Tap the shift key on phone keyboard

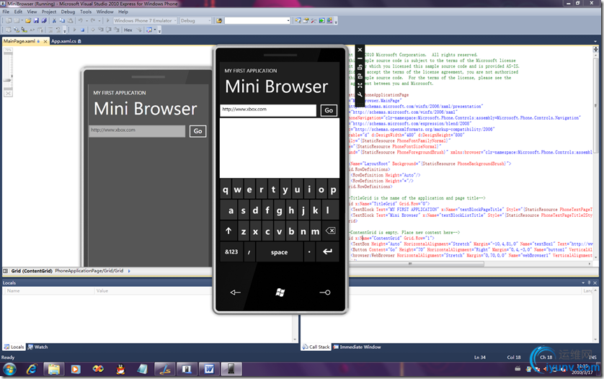click(x=229, y=231)
